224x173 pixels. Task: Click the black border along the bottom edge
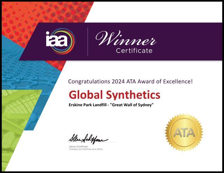coord(112,172)
